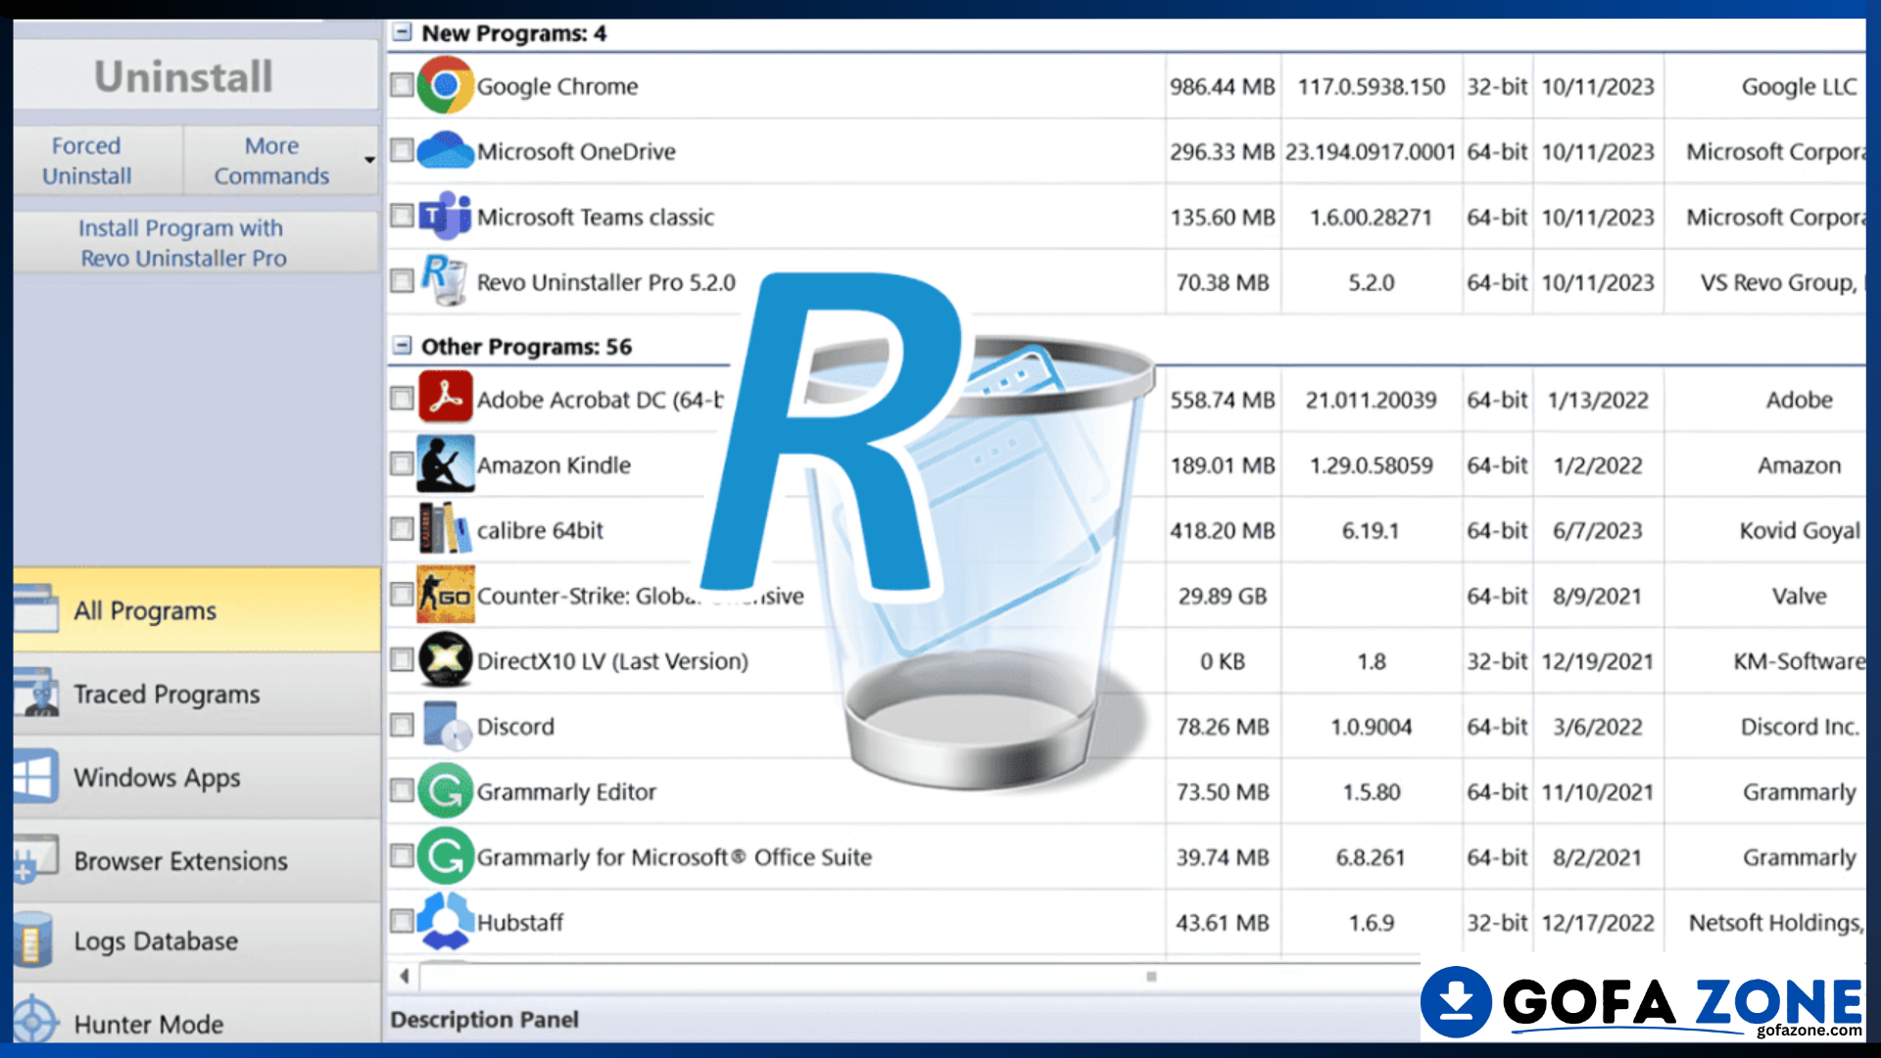Click the Uninstall button
Screen dimensions: 1881x1058
click(196, 75)
